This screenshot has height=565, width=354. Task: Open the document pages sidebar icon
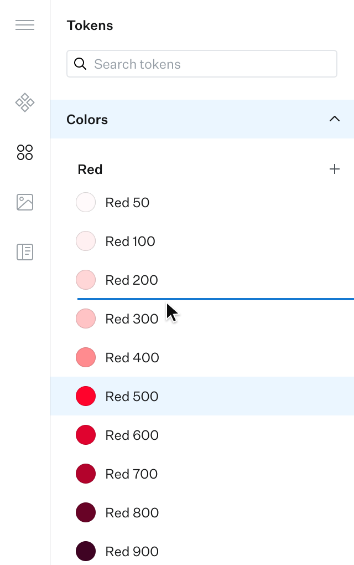coord(25,252)
